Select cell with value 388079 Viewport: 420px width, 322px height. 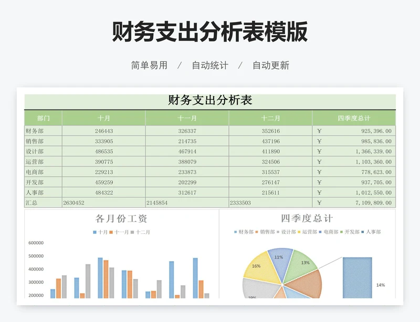click(187, 162)
